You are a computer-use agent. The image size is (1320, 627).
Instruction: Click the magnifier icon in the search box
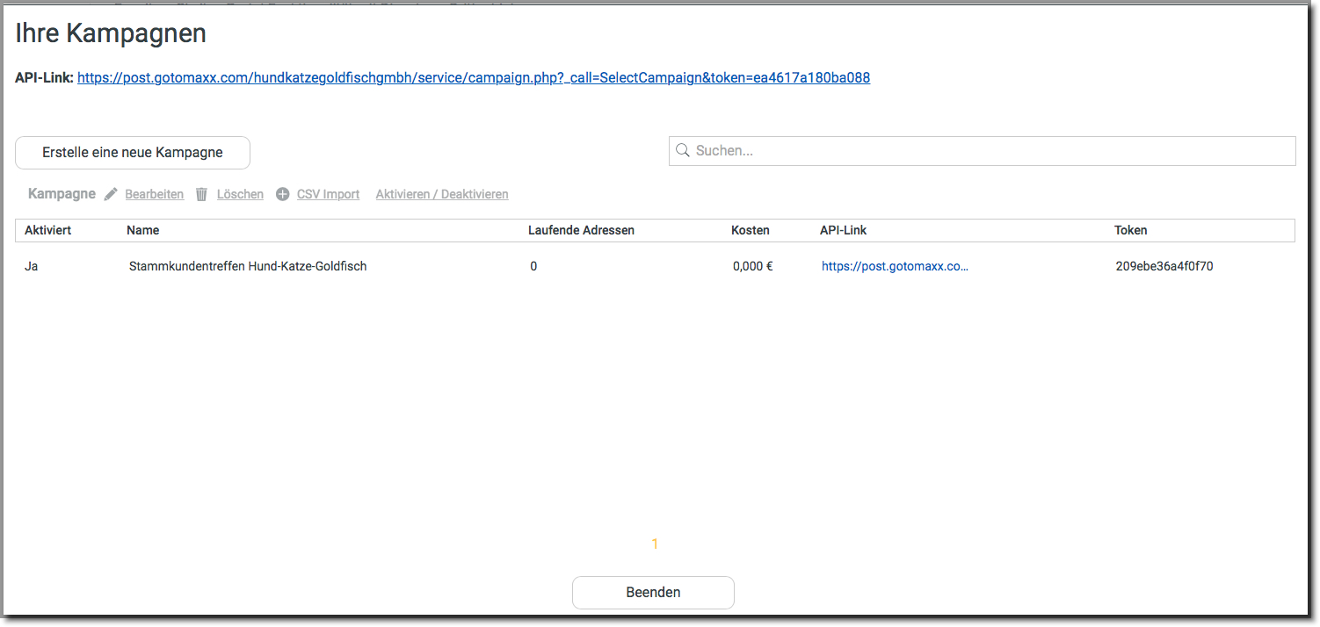tap(682, 150)
